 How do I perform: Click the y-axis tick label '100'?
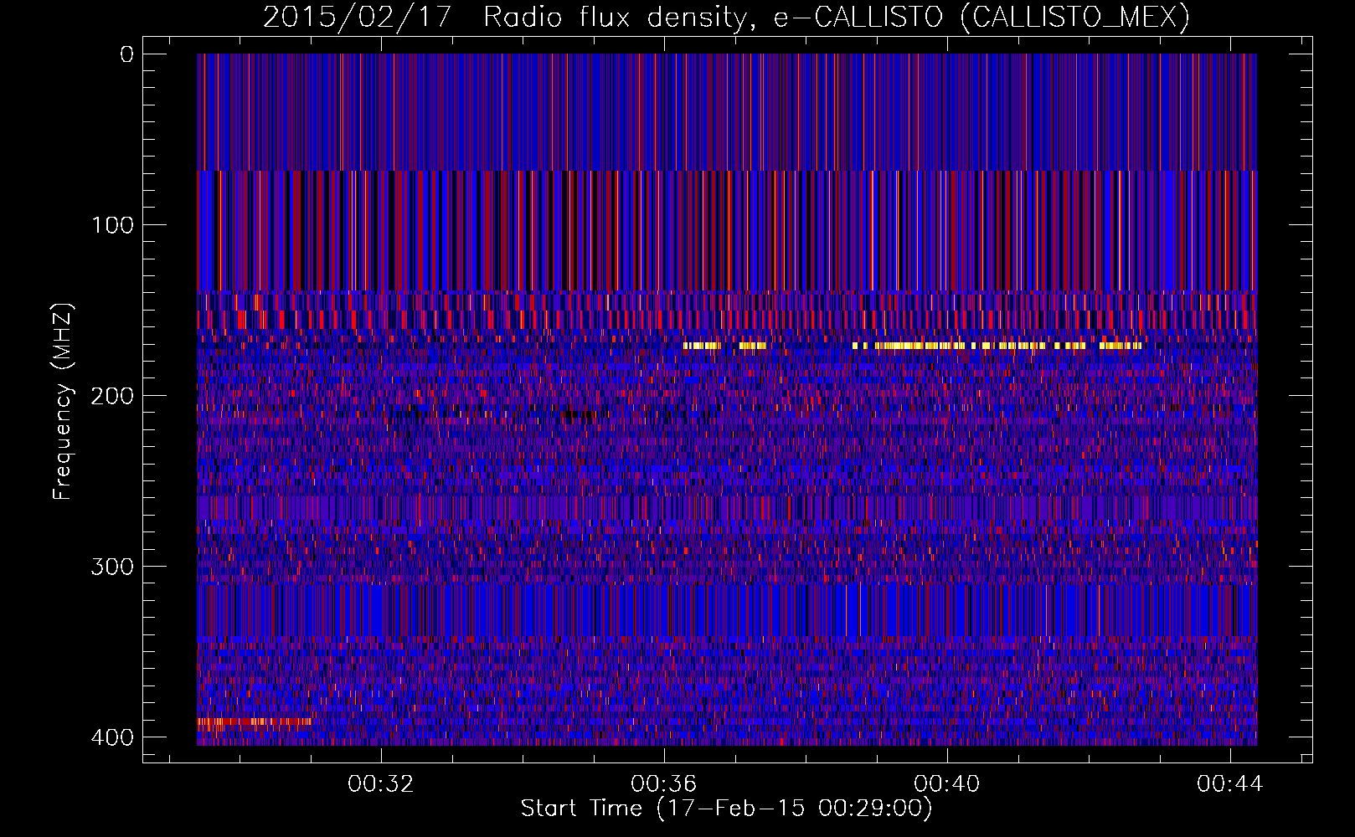(111, 225)
